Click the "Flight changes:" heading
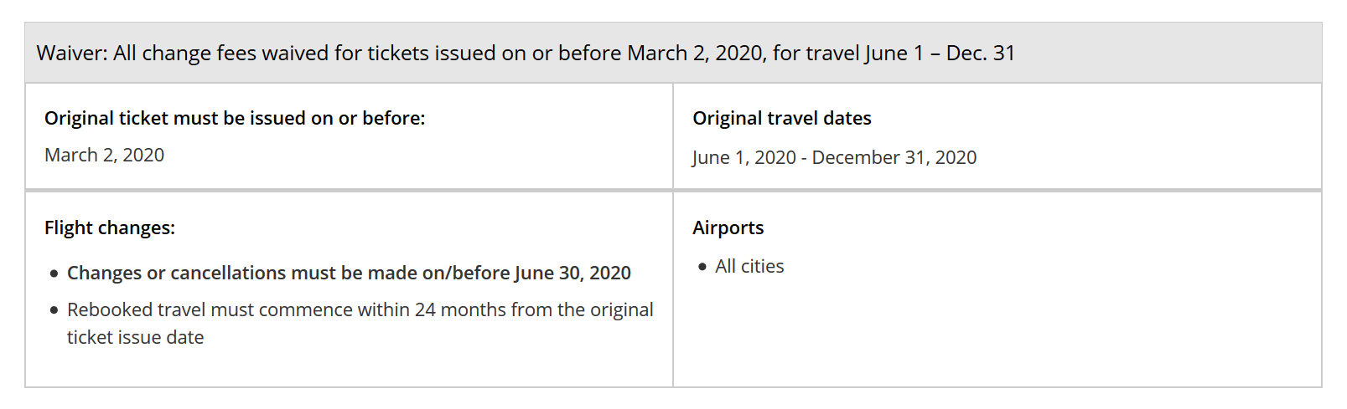This screenshot has height=409, width=1347. click(x=110, y=228)
